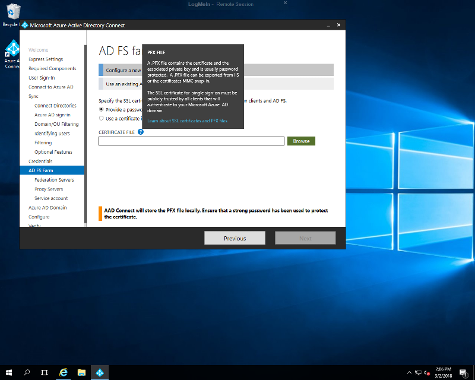Open the network status tray icon

tap(418, 373)
